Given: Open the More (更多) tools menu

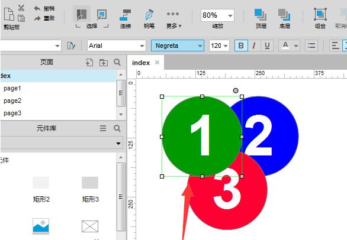Looking at the screenshot, I should point(173,19).
